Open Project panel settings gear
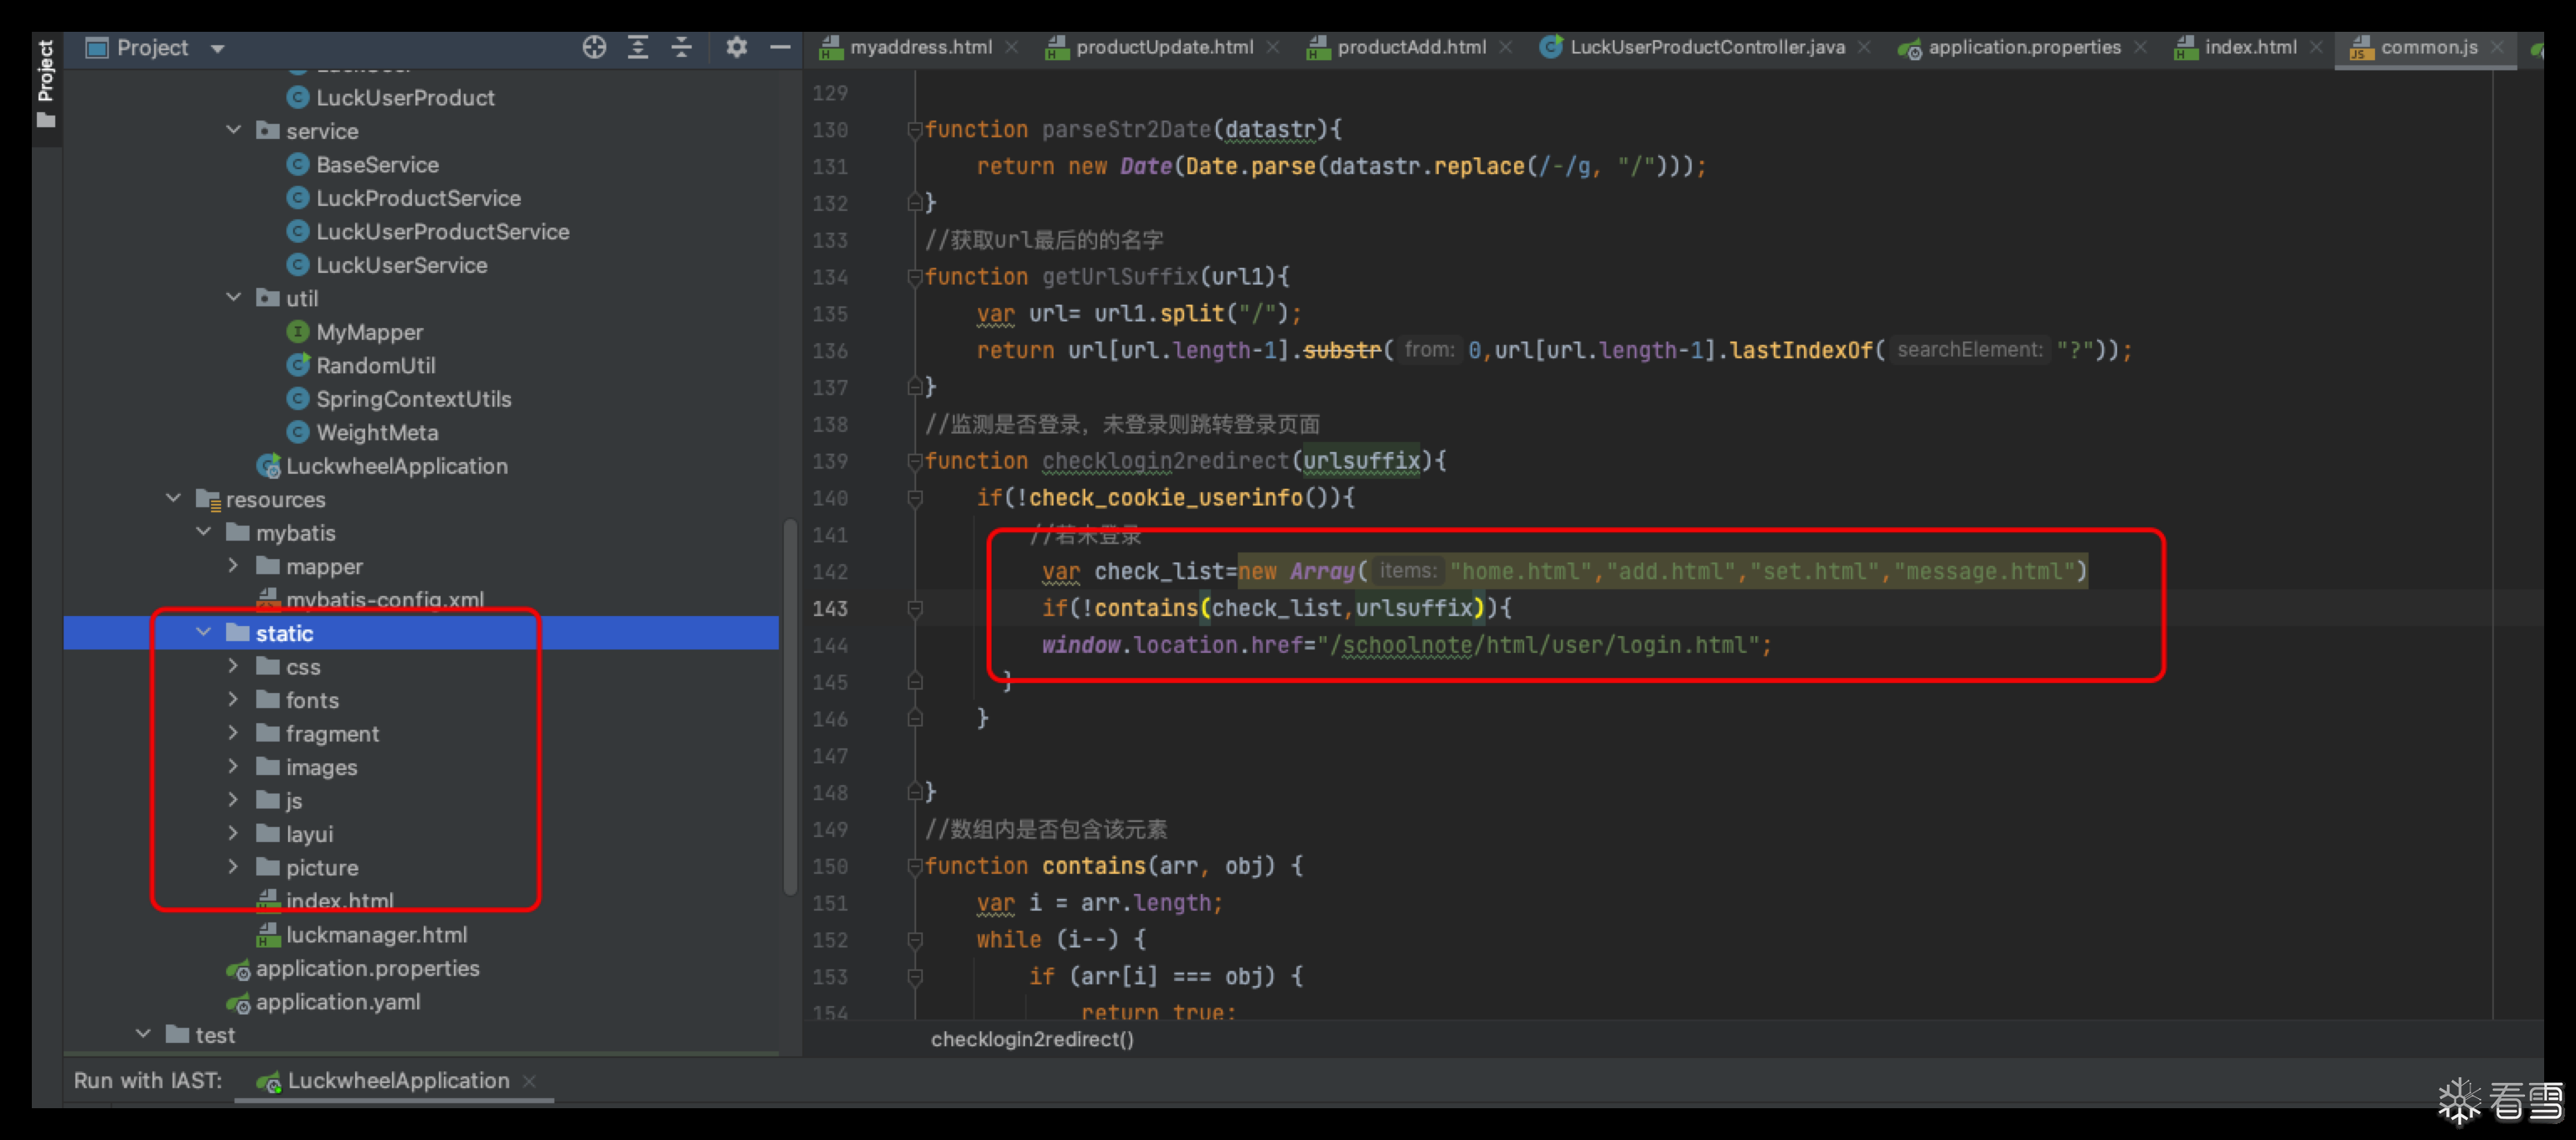 coord(737,47)
